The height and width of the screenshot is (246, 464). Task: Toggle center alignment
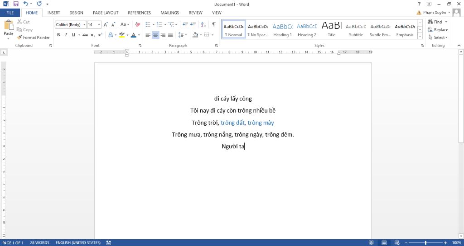click(x=155, y=35)
